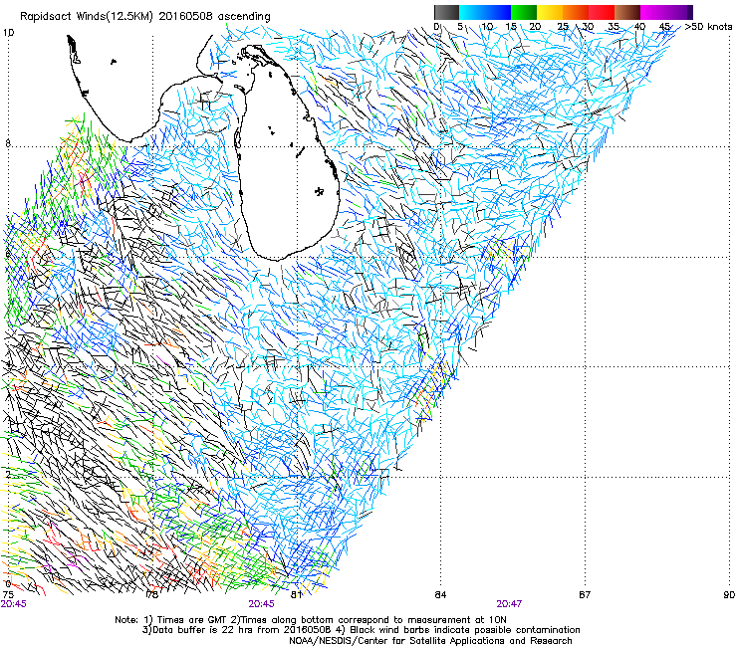Click the yellow 20-25 knots color segment
This screenshot has height=647, width=737.
tap(550, 12)
